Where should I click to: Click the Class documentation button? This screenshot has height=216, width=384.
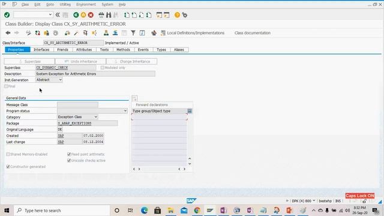[252, 33]
